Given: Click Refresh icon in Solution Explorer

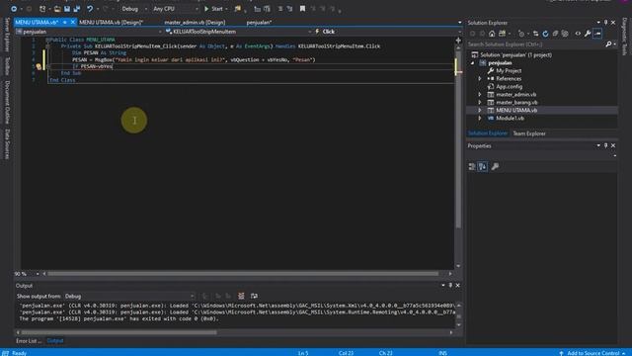Looking at the screenshot, I should tap(545, 34).
